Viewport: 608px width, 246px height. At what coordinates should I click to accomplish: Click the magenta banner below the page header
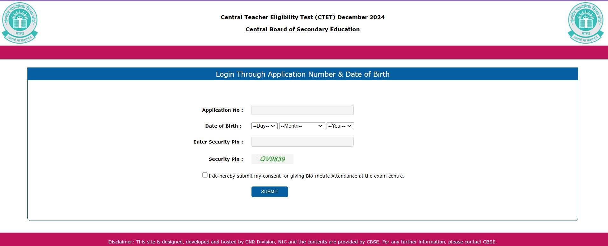tap(302, 53)
